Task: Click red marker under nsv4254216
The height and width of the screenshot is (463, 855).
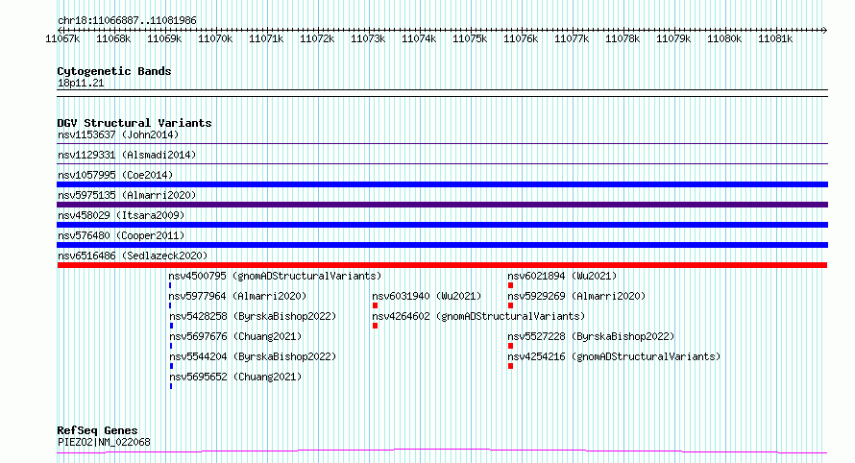Action: pyautogui.click(x=510, y=366)
